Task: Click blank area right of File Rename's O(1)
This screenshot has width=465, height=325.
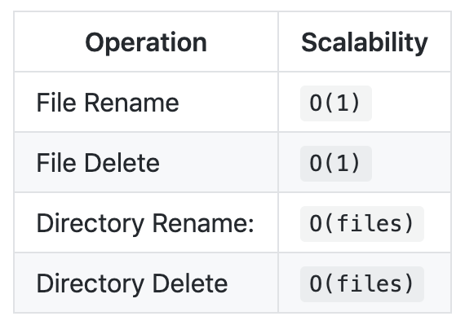Action: coord(411,103)
